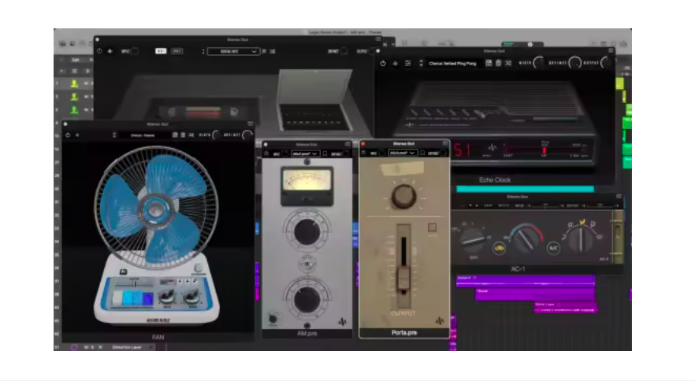This screenshot has height=392, width=695.
Task: Toggle power icon in Porta.pre header
Action: click(364, 153)
